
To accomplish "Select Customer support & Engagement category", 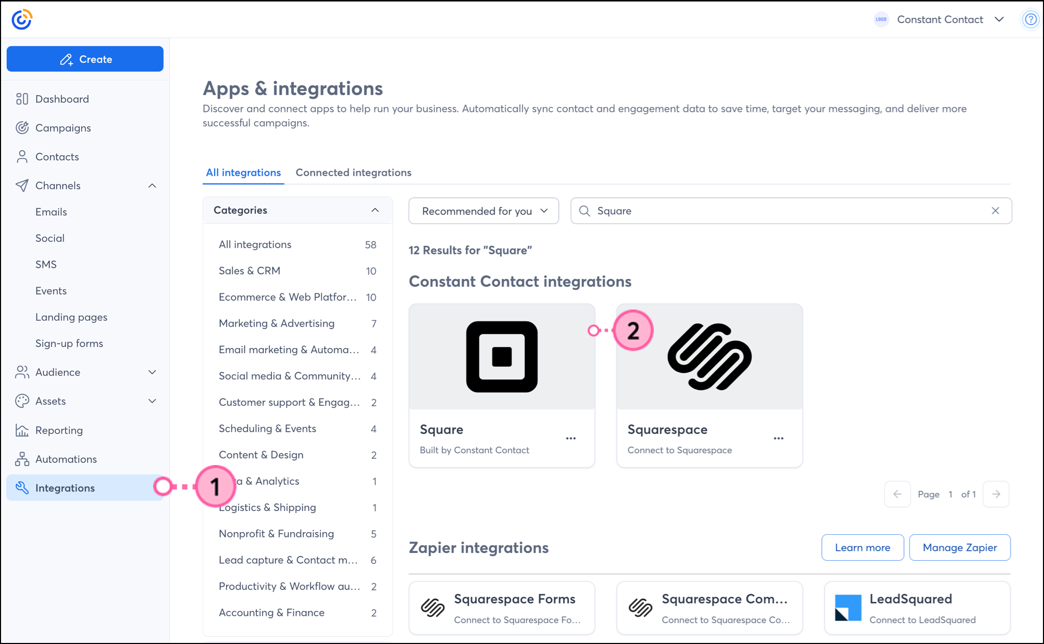I will [297, 402].
